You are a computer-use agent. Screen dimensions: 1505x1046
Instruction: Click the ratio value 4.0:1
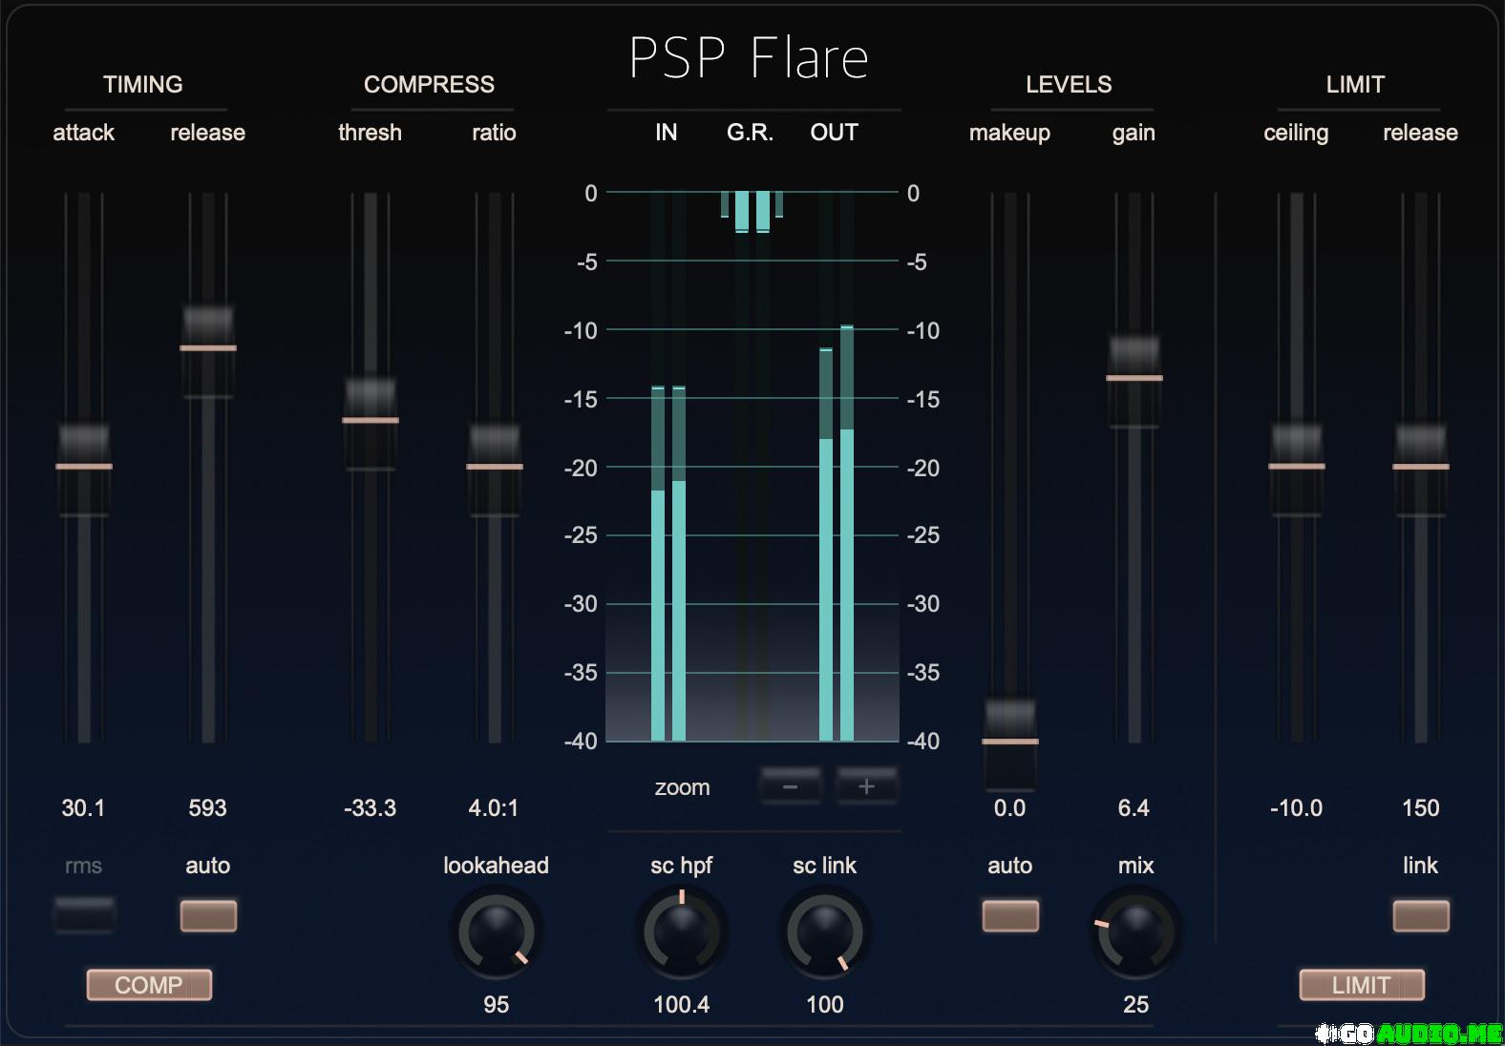[494, 808]
